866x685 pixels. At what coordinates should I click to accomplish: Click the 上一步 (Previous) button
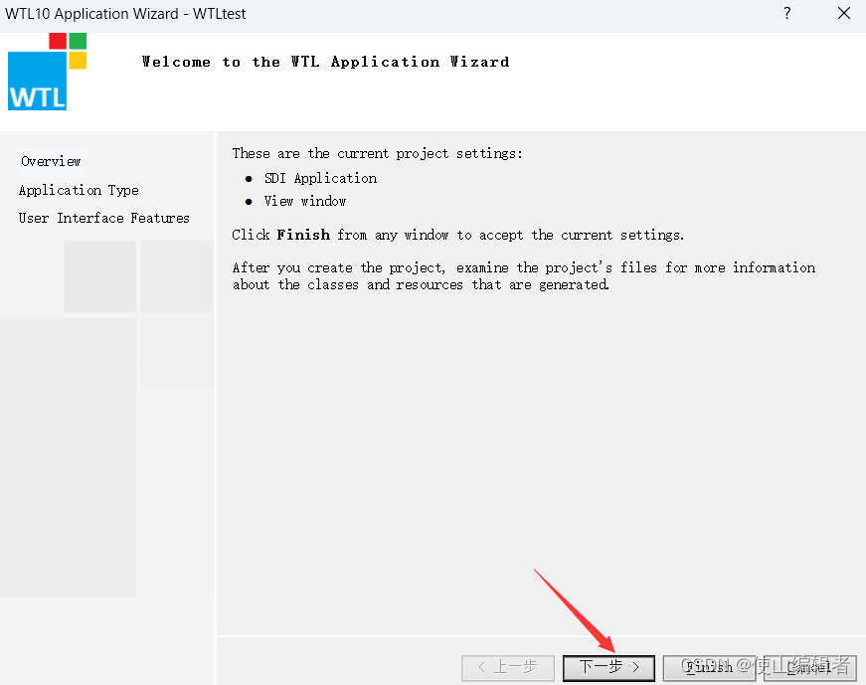508,667
